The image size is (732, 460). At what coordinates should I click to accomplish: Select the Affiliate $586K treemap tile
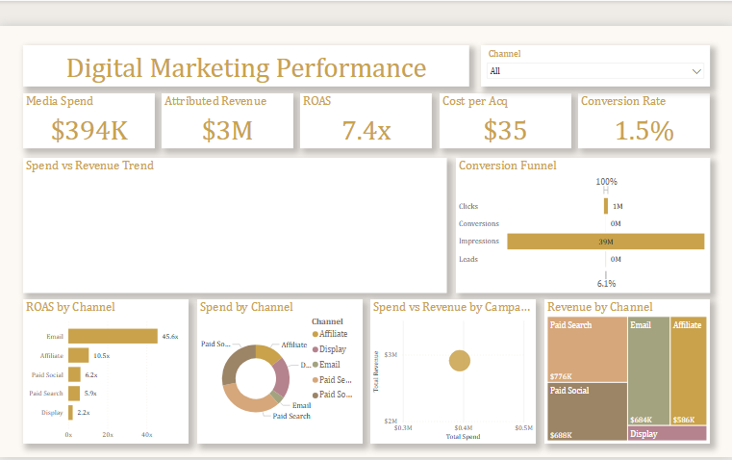(689, 371)
